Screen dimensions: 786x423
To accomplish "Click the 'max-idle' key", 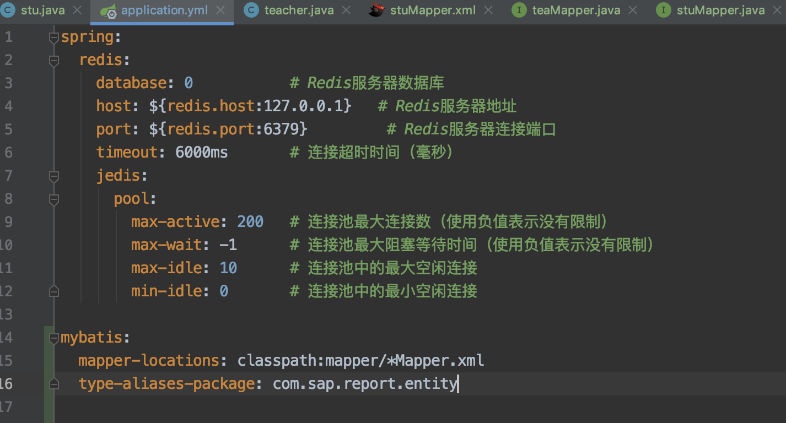I will click(x=166, y=268).
